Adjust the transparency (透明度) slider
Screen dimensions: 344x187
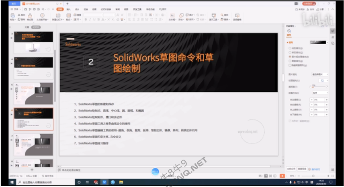(319, 87)
